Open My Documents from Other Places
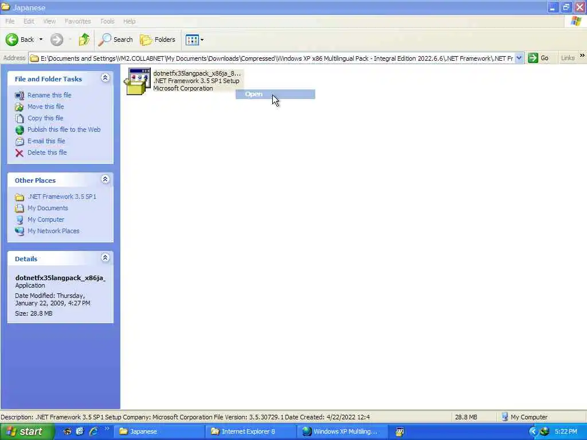Screen dimensions: 587x440 48,208
